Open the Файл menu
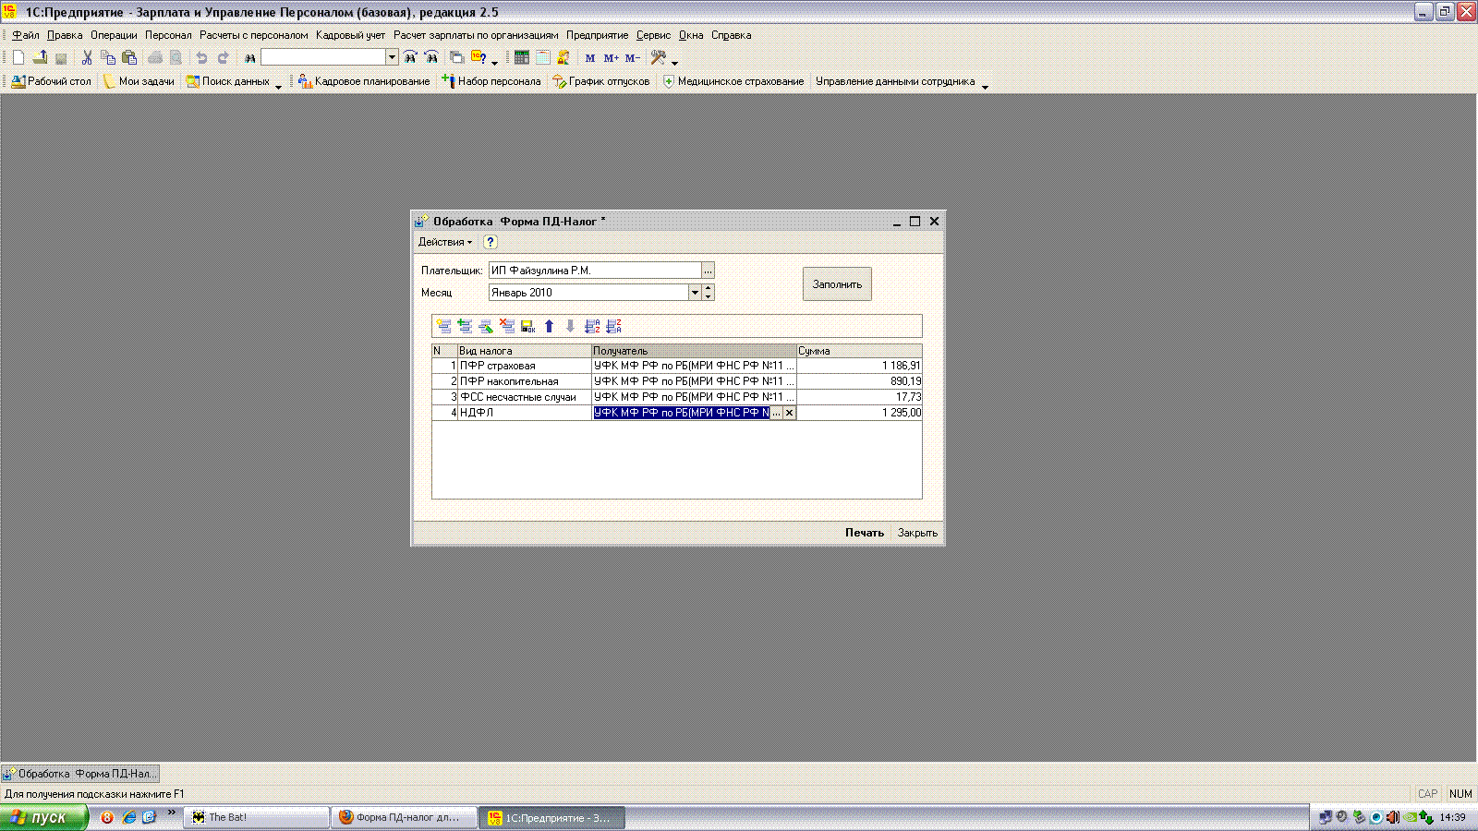This screenshot has height=831, width=1478. [26, 35]
